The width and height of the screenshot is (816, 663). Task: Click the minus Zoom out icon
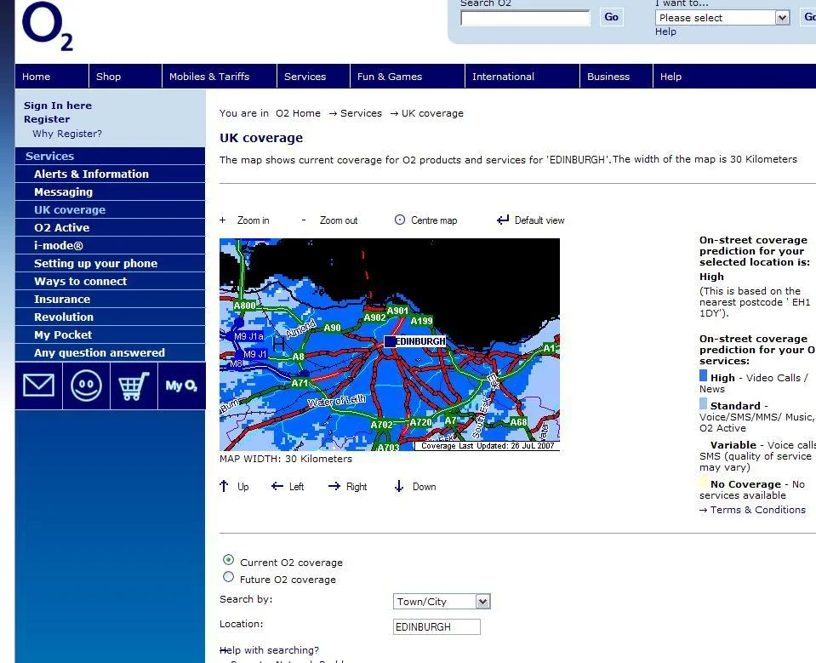click(x=304, y=220)
